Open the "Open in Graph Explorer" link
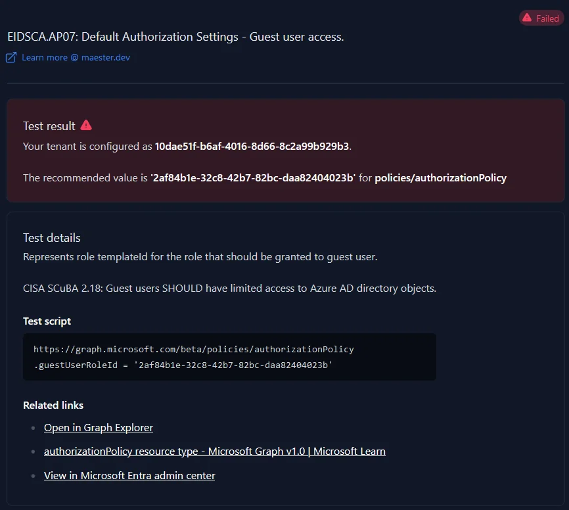Viewport: 569px width, 510px height. pyautogui.click(x=98, y=427)
